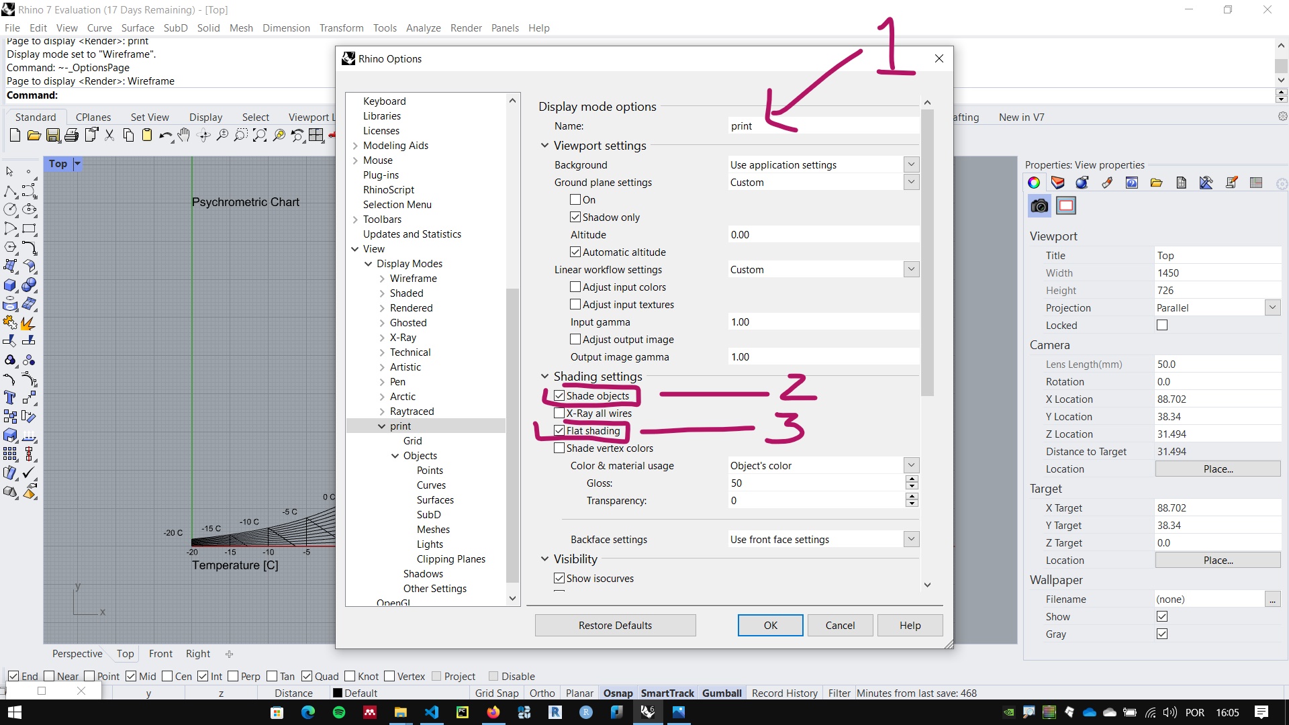Click the Print icon in the toolbar

72,136
